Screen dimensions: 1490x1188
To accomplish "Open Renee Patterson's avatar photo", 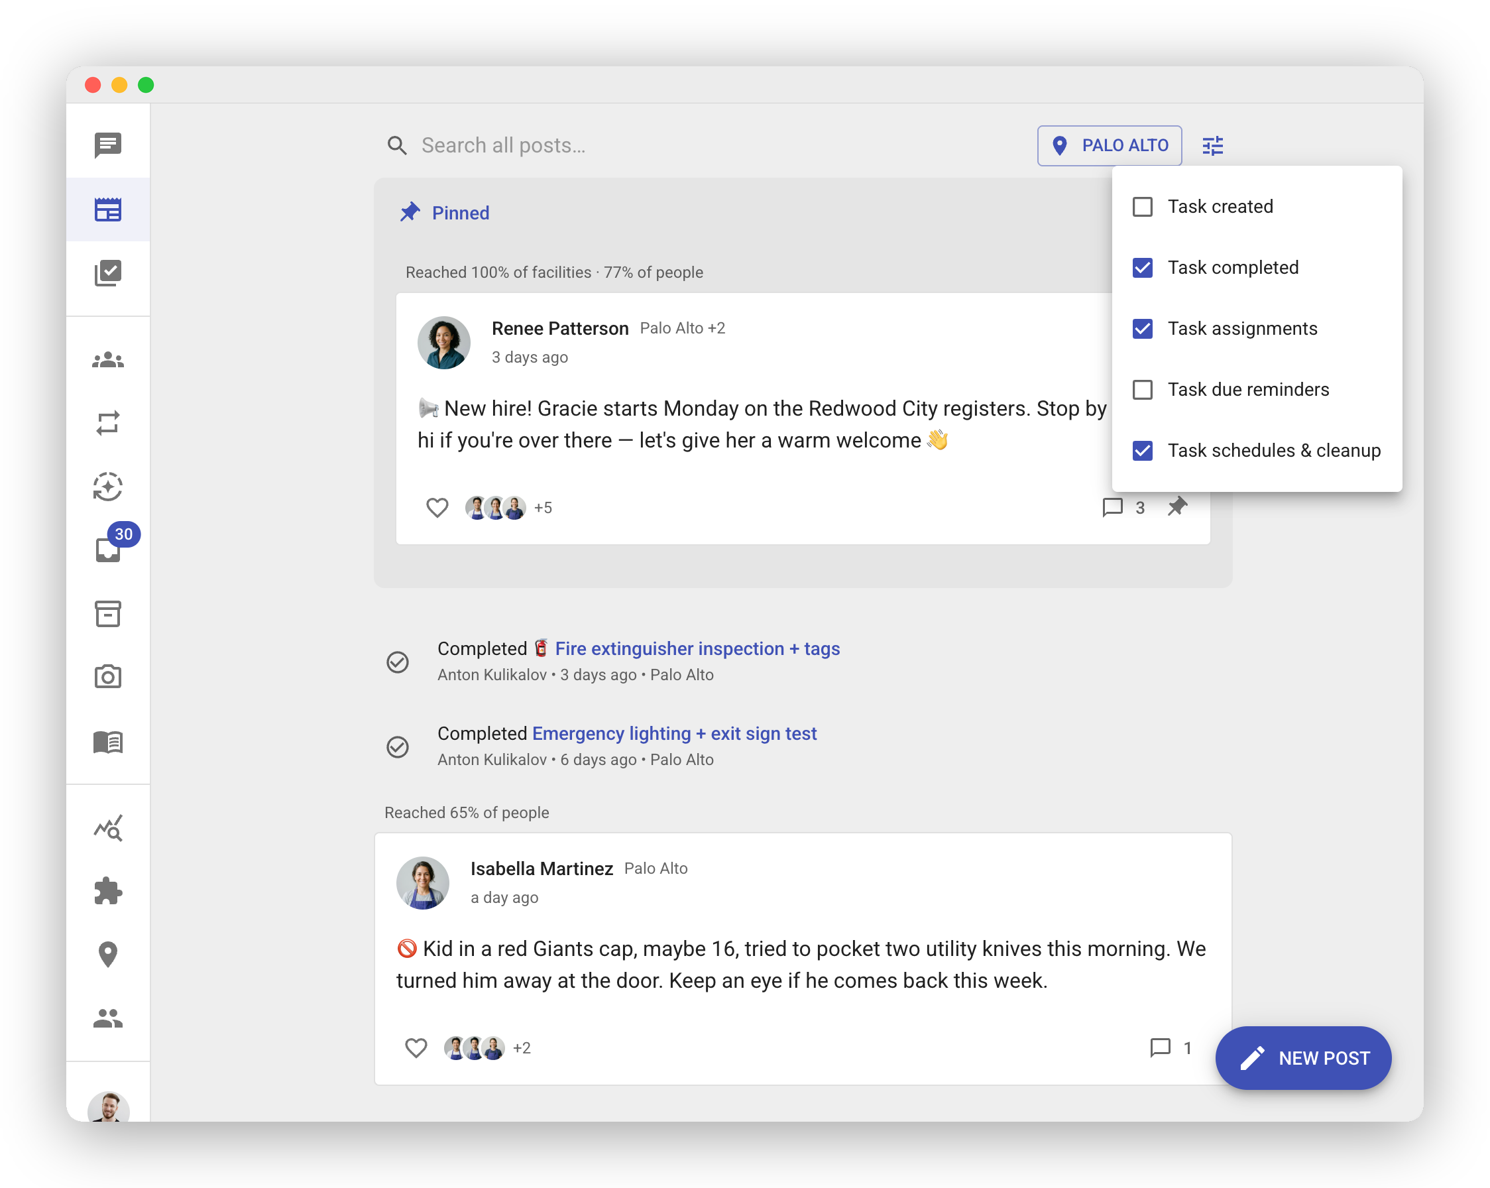I will pos(443,343).
